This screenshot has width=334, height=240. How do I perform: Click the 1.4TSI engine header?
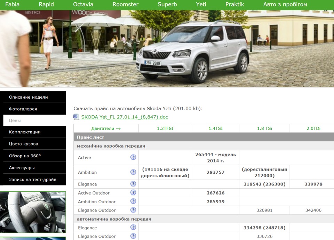coord(216,129)
